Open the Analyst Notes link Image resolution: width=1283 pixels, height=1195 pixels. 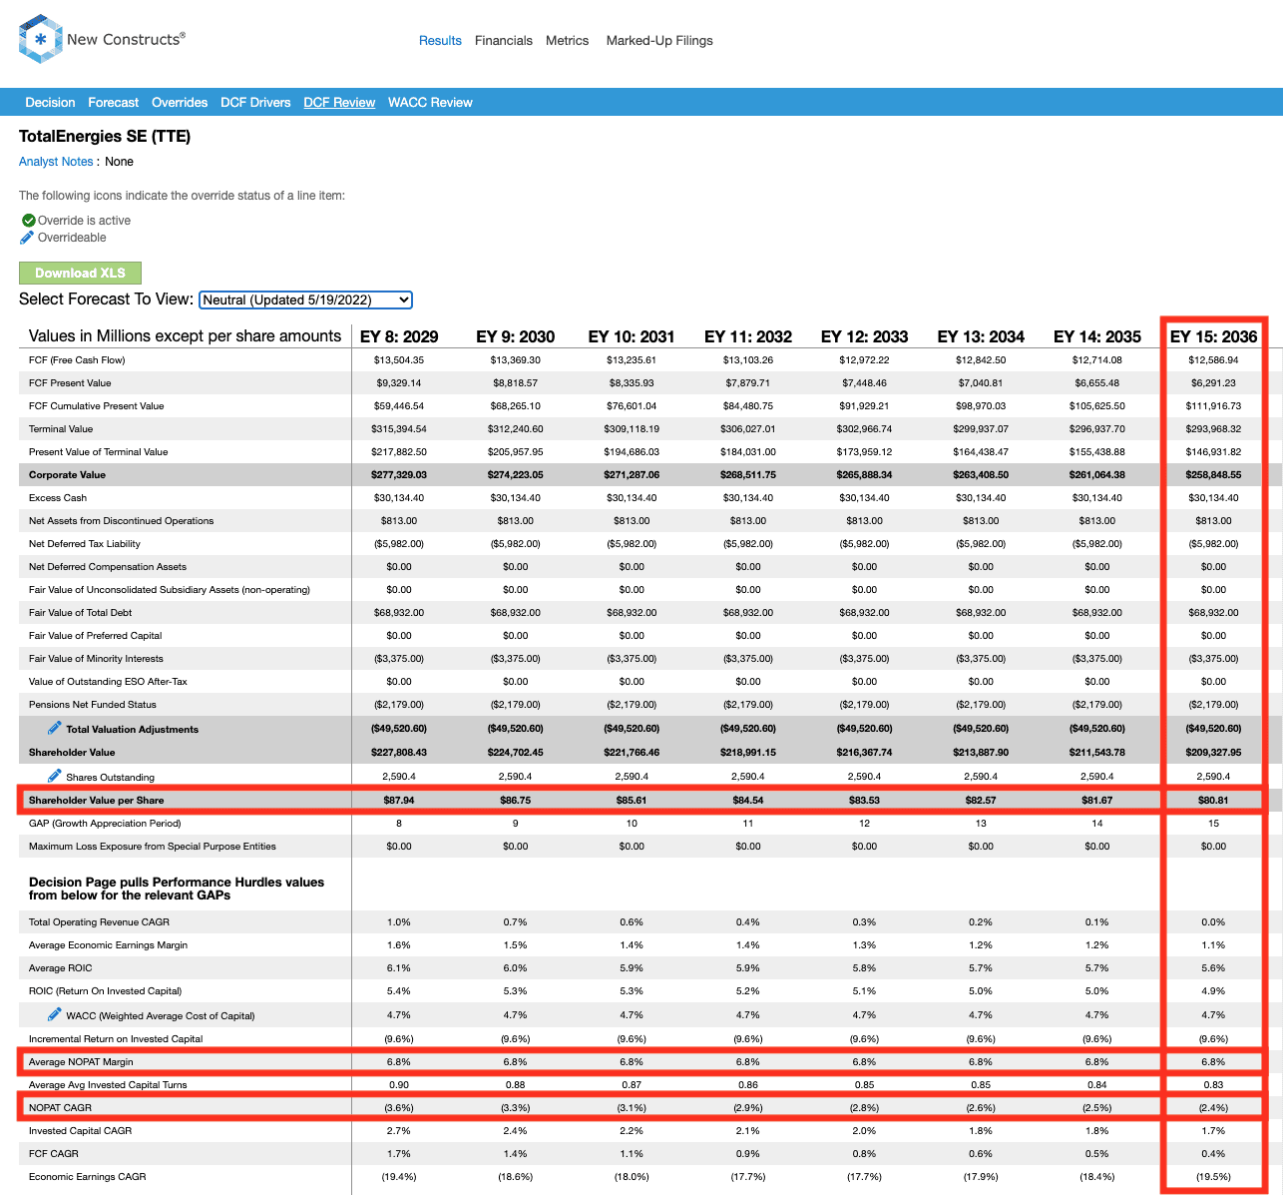(56, 162)
